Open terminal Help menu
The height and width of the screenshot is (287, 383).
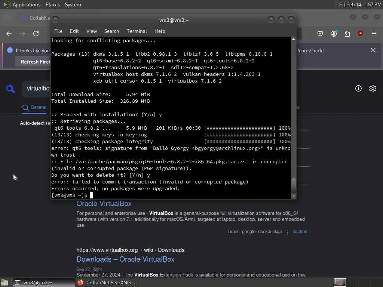click(160, 31)
